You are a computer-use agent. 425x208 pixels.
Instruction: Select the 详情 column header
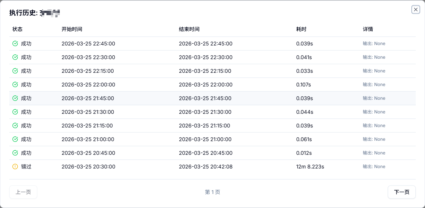368,29
